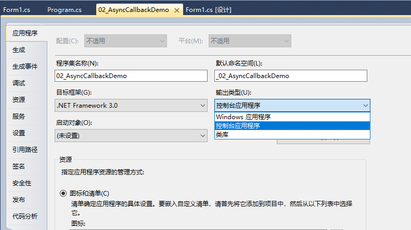Show the 资源 properties page
This screenshot has height=230, width=411.
[x=19, y=100]
